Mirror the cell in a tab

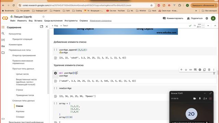(205, 70)
